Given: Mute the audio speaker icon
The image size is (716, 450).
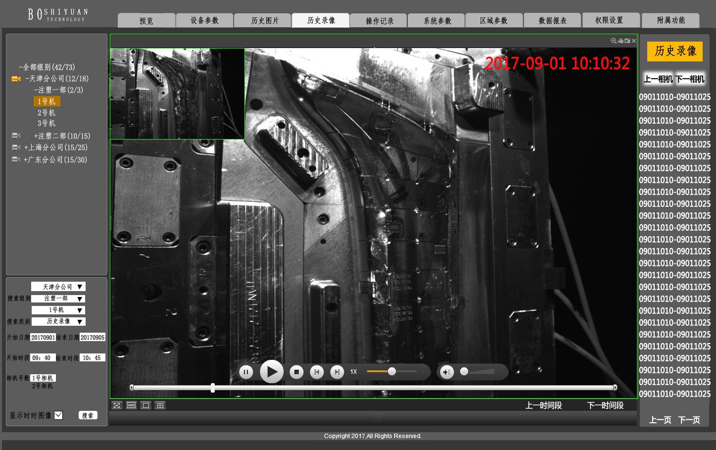Looking at the screenshot, I should [447, 372].
